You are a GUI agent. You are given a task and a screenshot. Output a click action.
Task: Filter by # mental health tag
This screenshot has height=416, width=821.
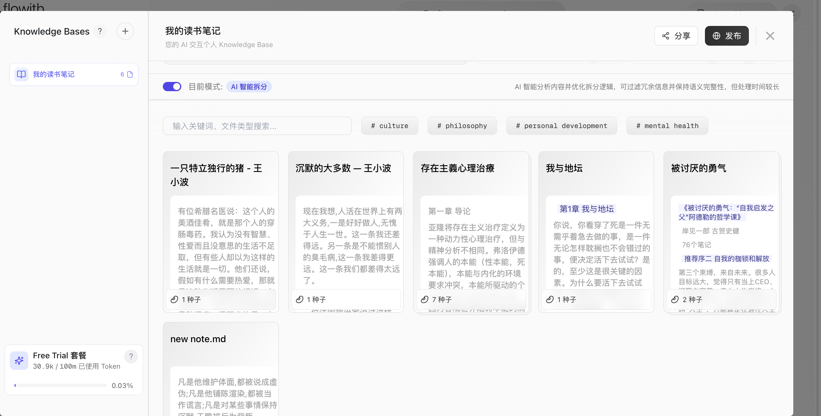tap(667, 126)
